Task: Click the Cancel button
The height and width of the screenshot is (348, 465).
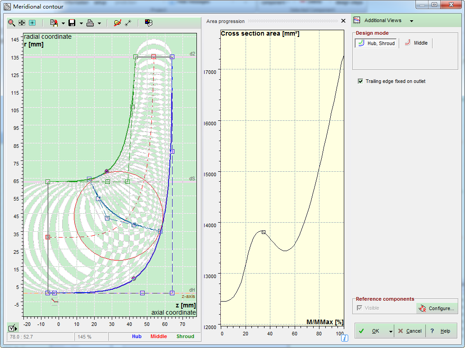Action: tap(410, 331)
